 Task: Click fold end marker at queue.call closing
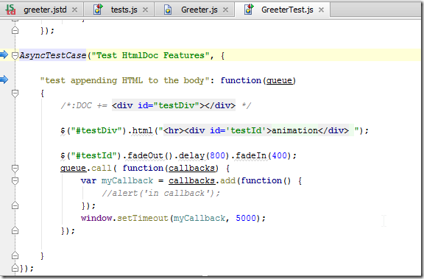pos(15,230)
